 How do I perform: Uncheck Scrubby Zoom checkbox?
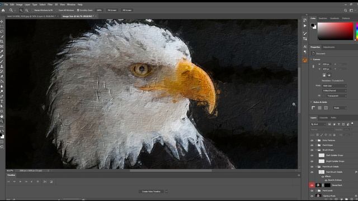coord(78,10)
